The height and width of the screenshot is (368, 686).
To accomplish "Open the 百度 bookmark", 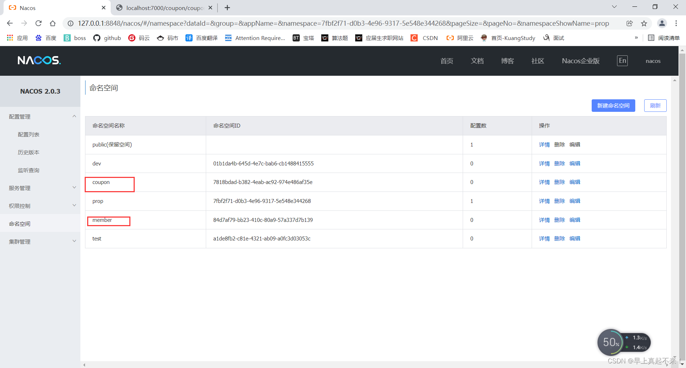I will tap(46, 38).
